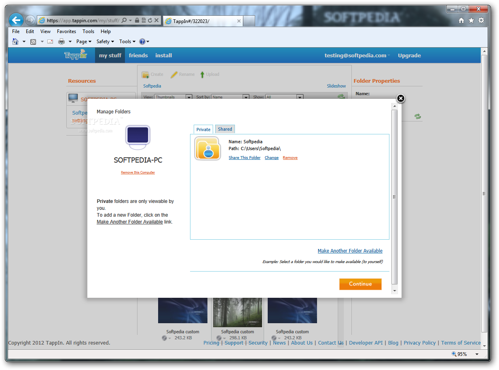
Task: Close the TappIn#/322023/ browser tab
Action: click(239, 21)
